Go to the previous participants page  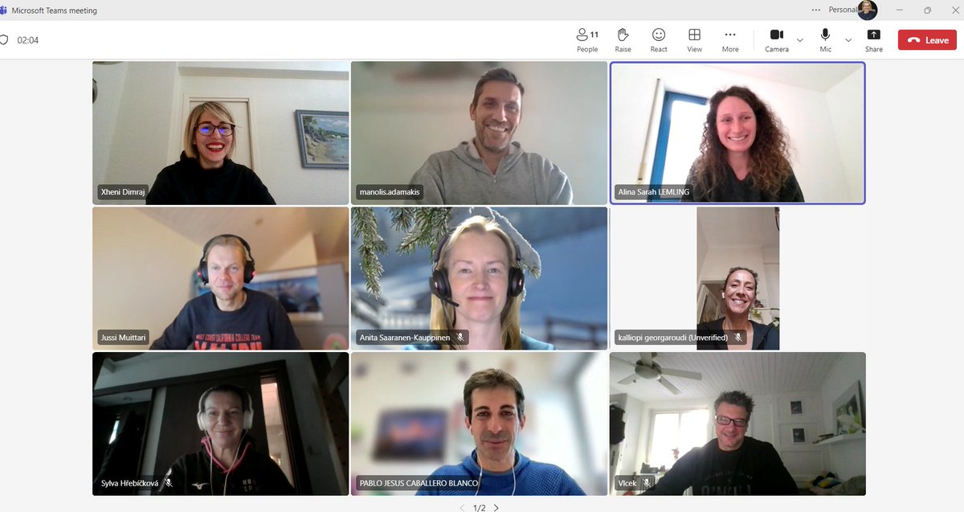click(462, 507)
